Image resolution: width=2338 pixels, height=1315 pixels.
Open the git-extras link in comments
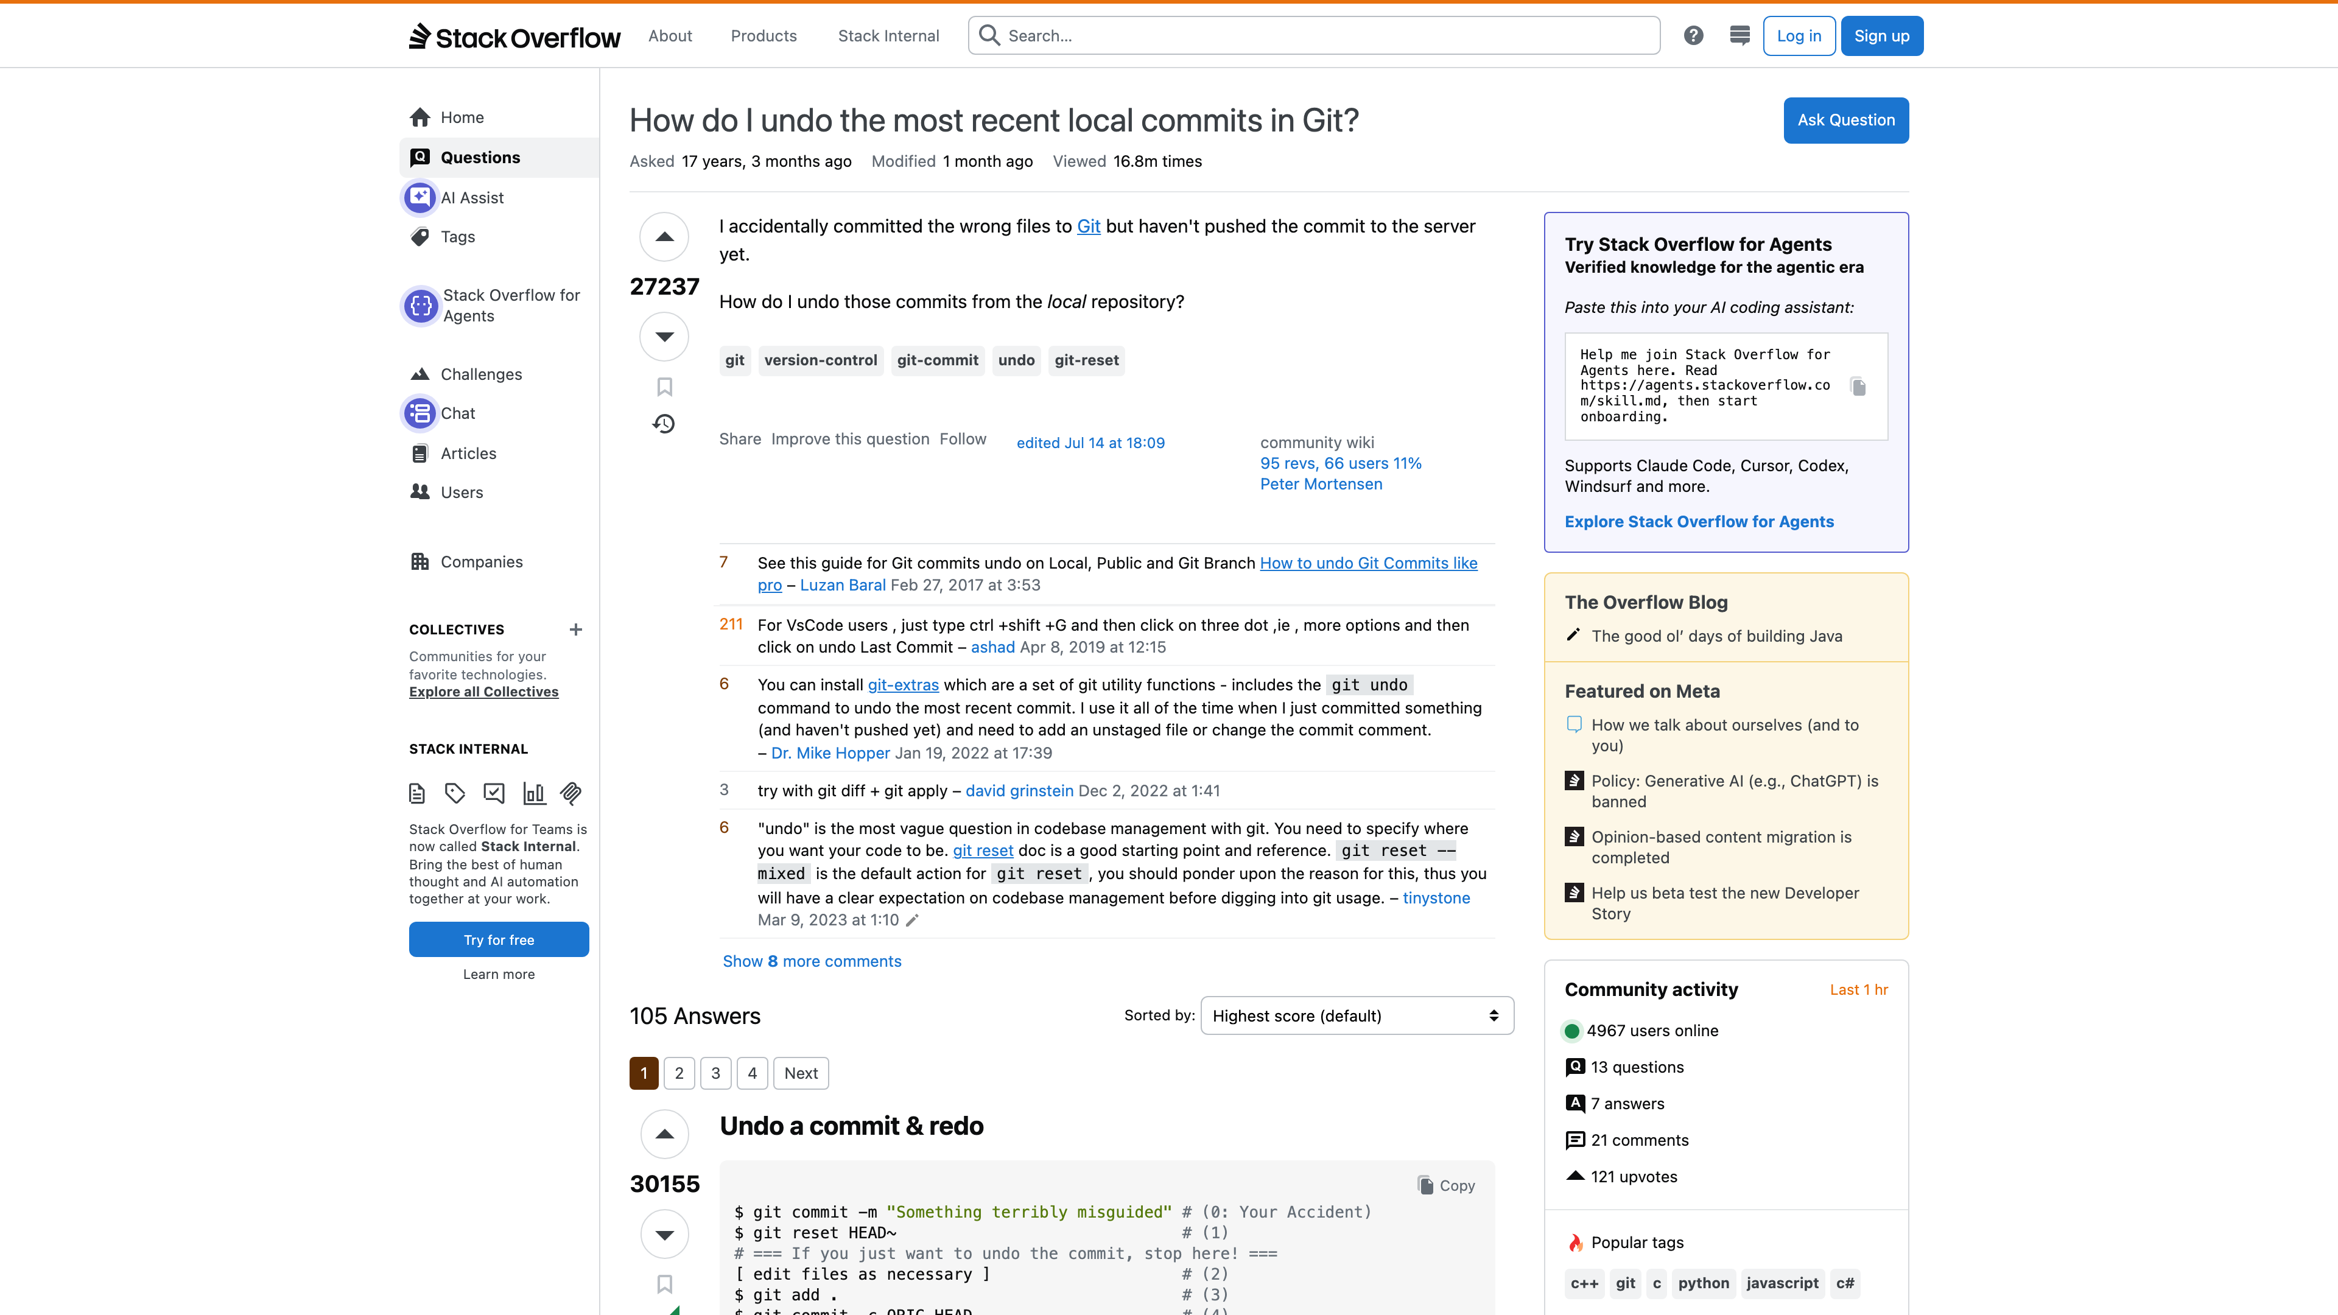(903, 685)
